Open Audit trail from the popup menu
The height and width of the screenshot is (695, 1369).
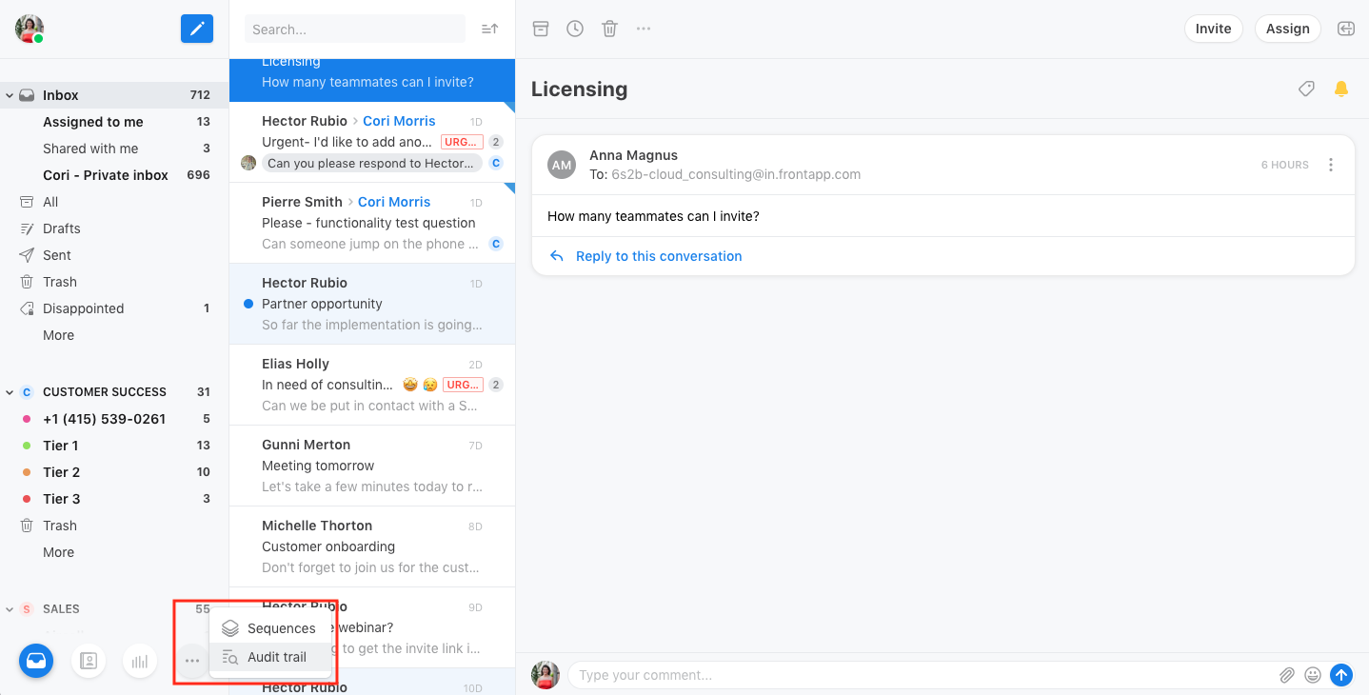pyautogui.click(x=270, y=657)
